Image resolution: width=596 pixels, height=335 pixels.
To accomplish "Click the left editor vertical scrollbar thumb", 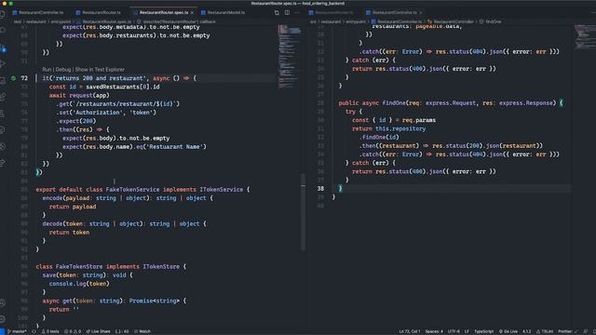I will [x=303, y=213].
